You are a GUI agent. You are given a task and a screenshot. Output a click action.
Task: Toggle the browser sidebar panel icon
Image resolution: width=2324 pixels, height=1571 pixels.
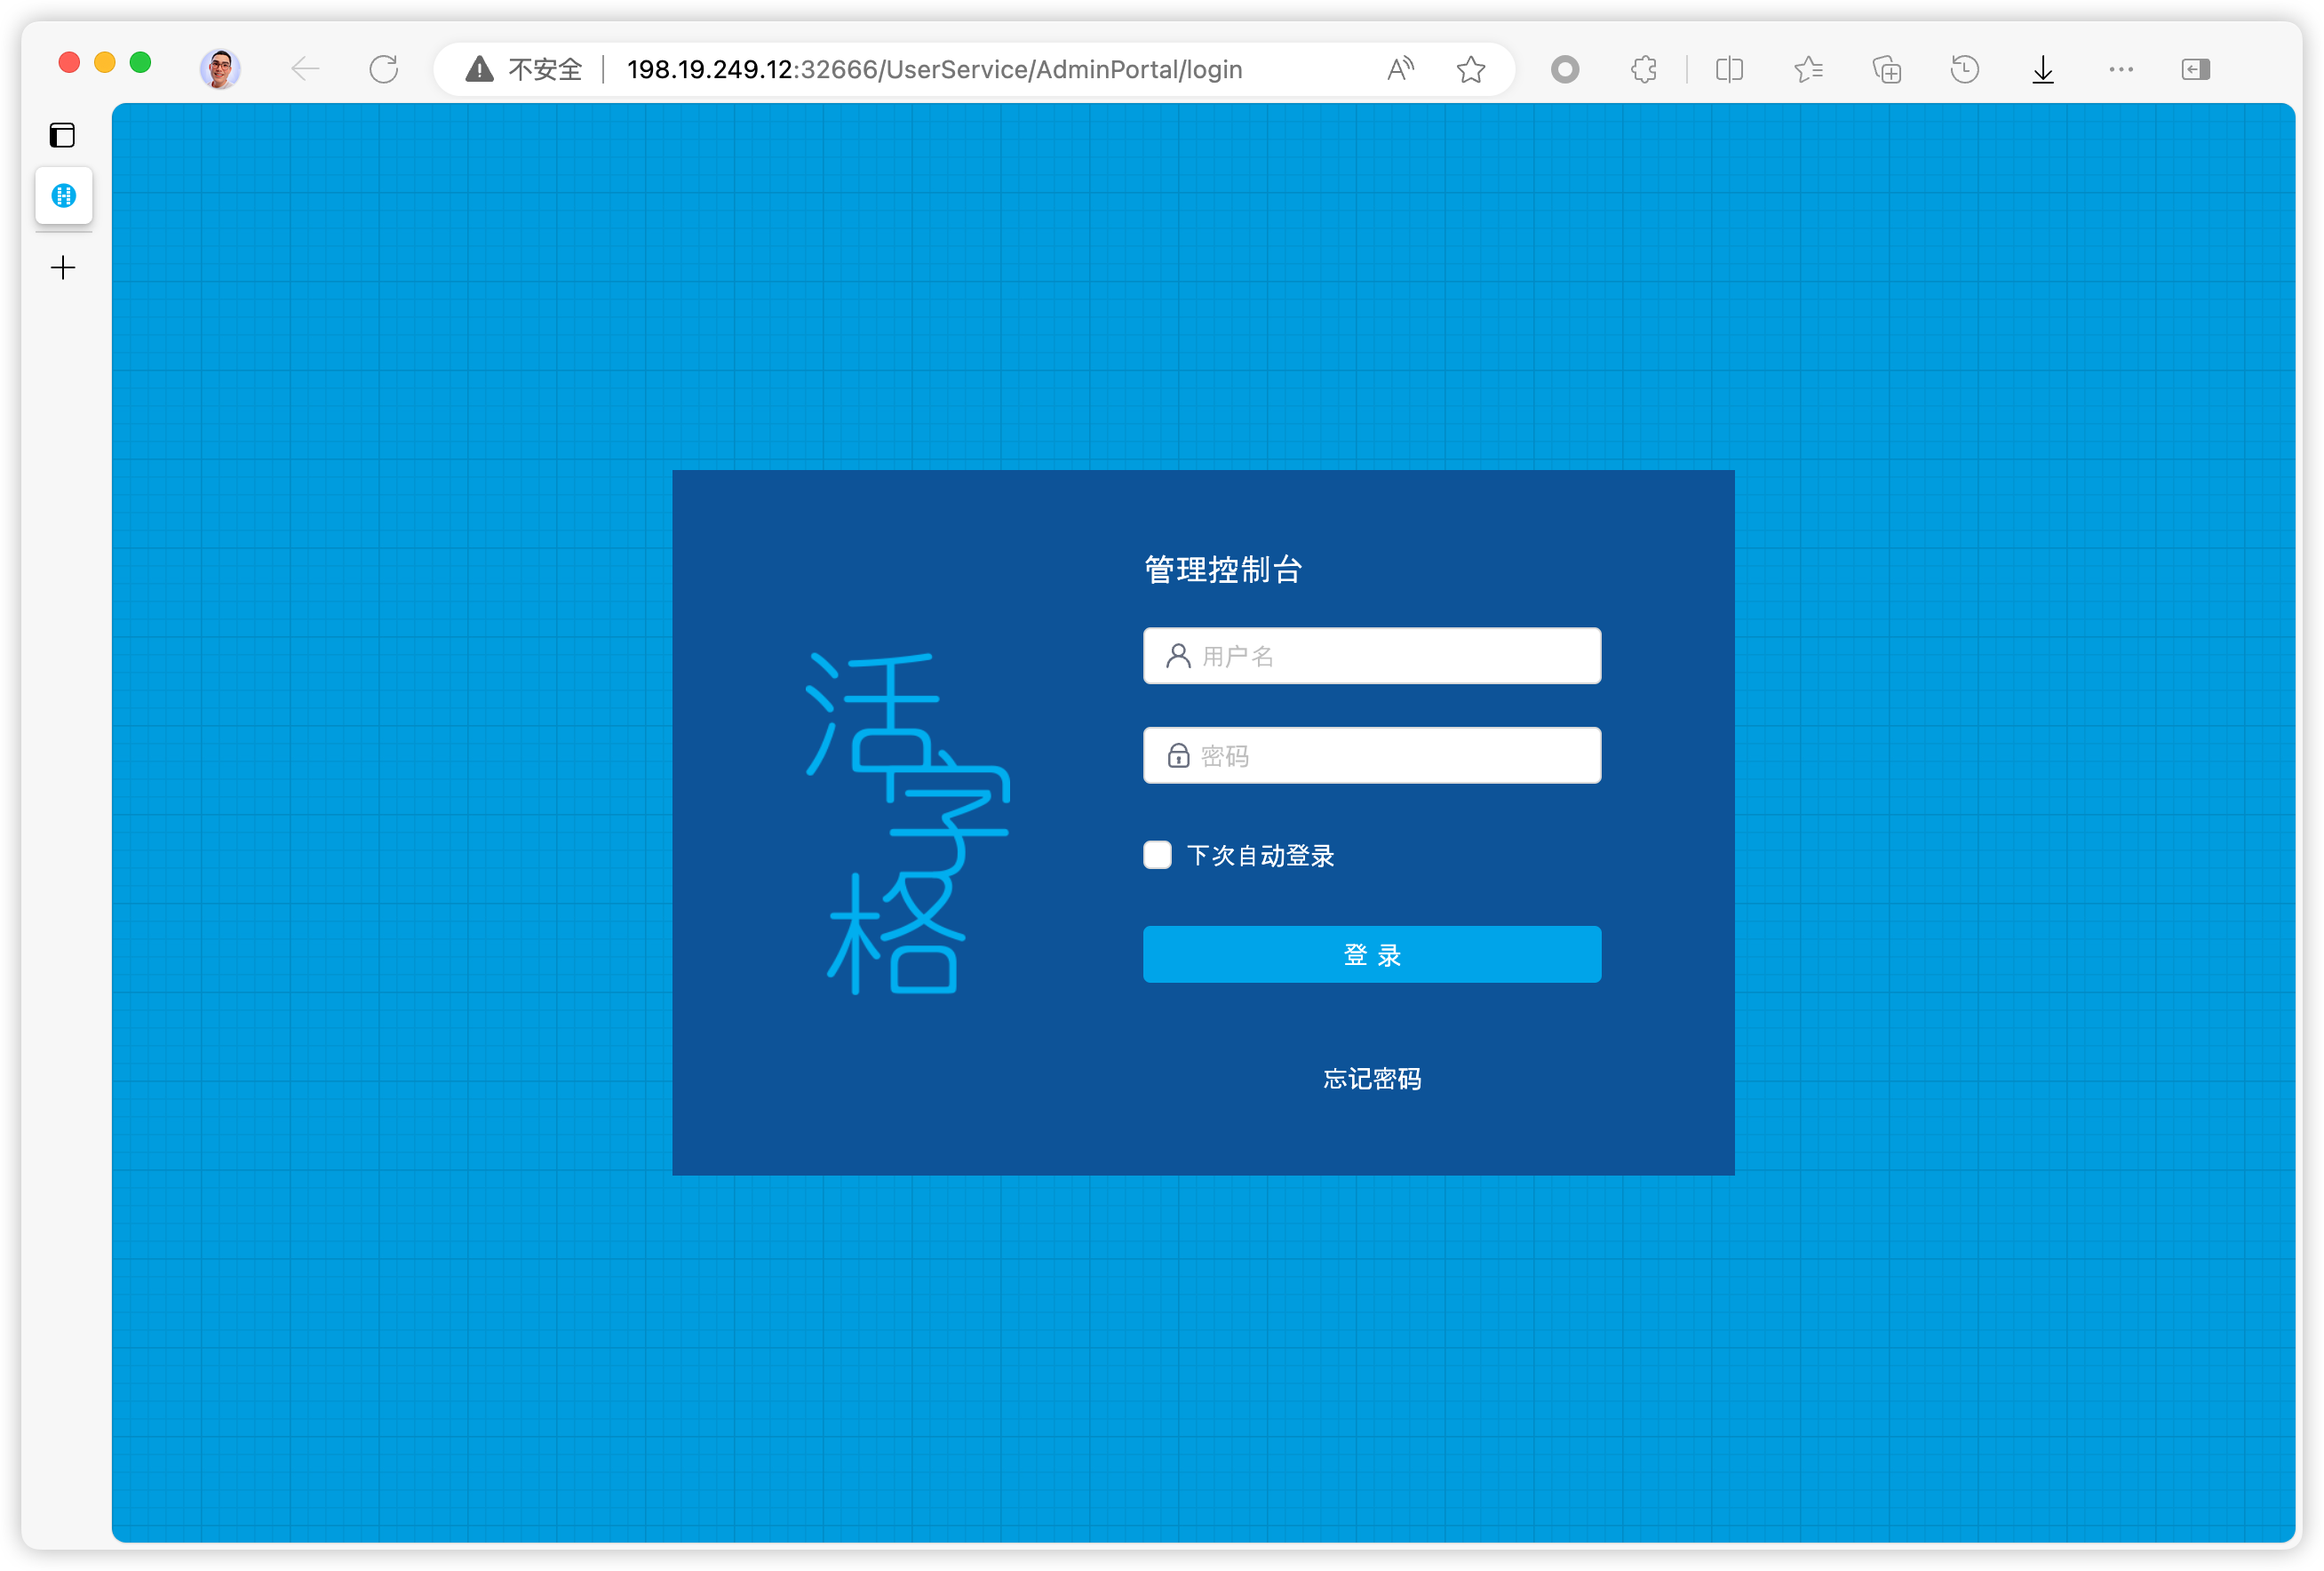(x=2196, y=69)
